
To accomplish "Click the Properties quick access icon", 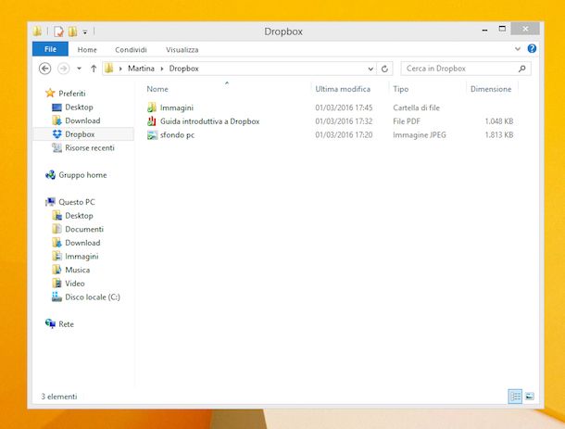I will pos(58,32).
